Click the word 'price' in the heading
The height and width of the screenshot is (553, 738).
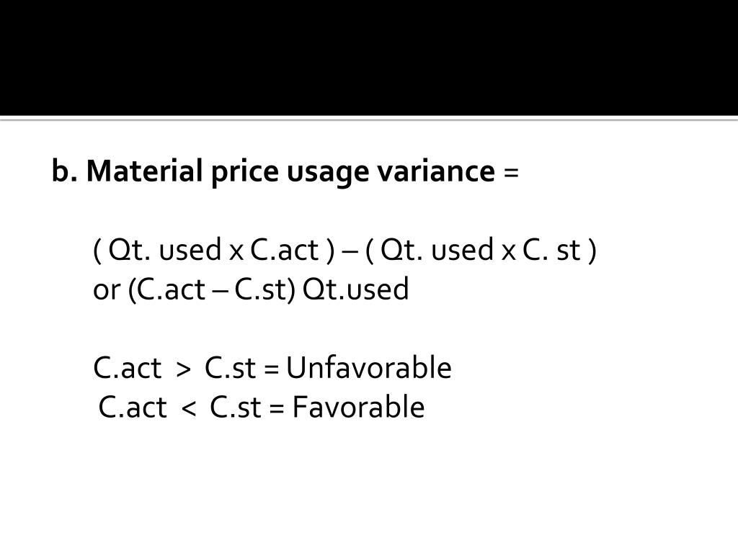coord(245,173)
